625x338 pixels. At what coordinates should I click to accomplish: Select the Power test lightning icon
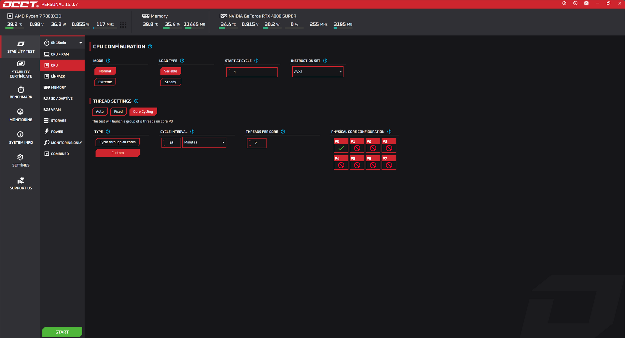[47, 132]
